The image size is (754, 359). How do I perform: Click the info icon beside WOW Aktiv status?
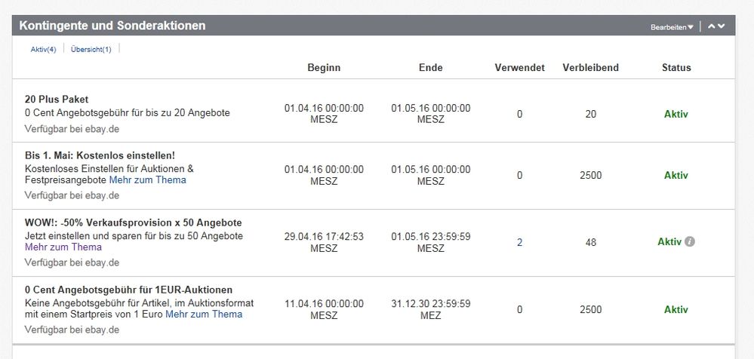[689, 242]
